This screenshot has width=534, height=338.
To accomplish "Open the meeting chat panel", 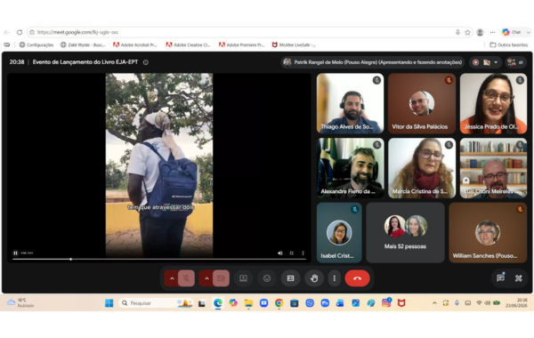I will pyautogui.click(x=500, y=278).
